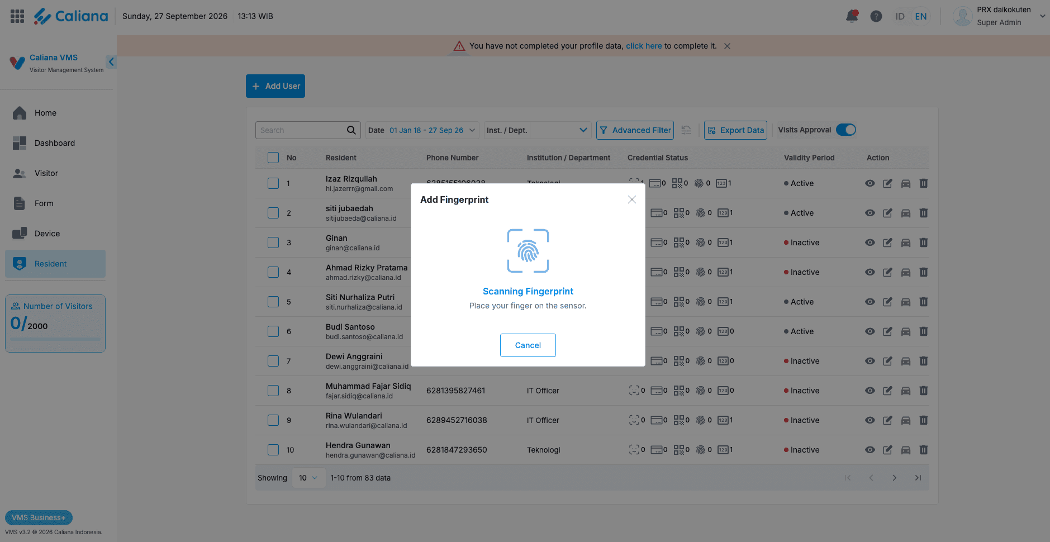Jump to first page of residents

[x=848, y=478]
